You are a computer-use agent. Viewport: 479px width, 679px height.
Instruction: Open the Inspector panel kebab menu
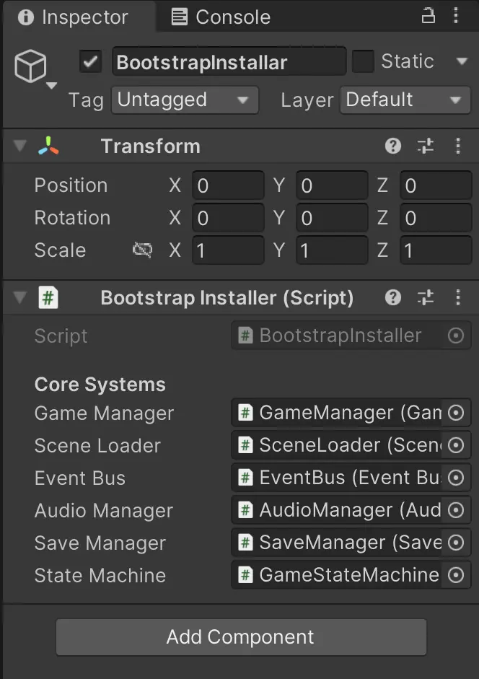(x=456, y=16)
